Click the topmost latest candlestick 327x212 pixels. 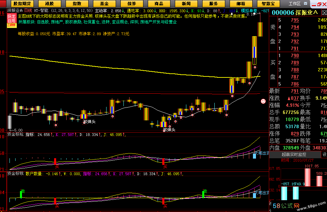click(260, 29)
